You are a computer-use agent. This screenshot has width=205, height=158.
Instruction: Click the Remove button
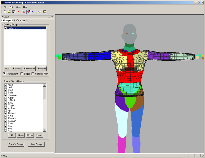tap(17, 69)
